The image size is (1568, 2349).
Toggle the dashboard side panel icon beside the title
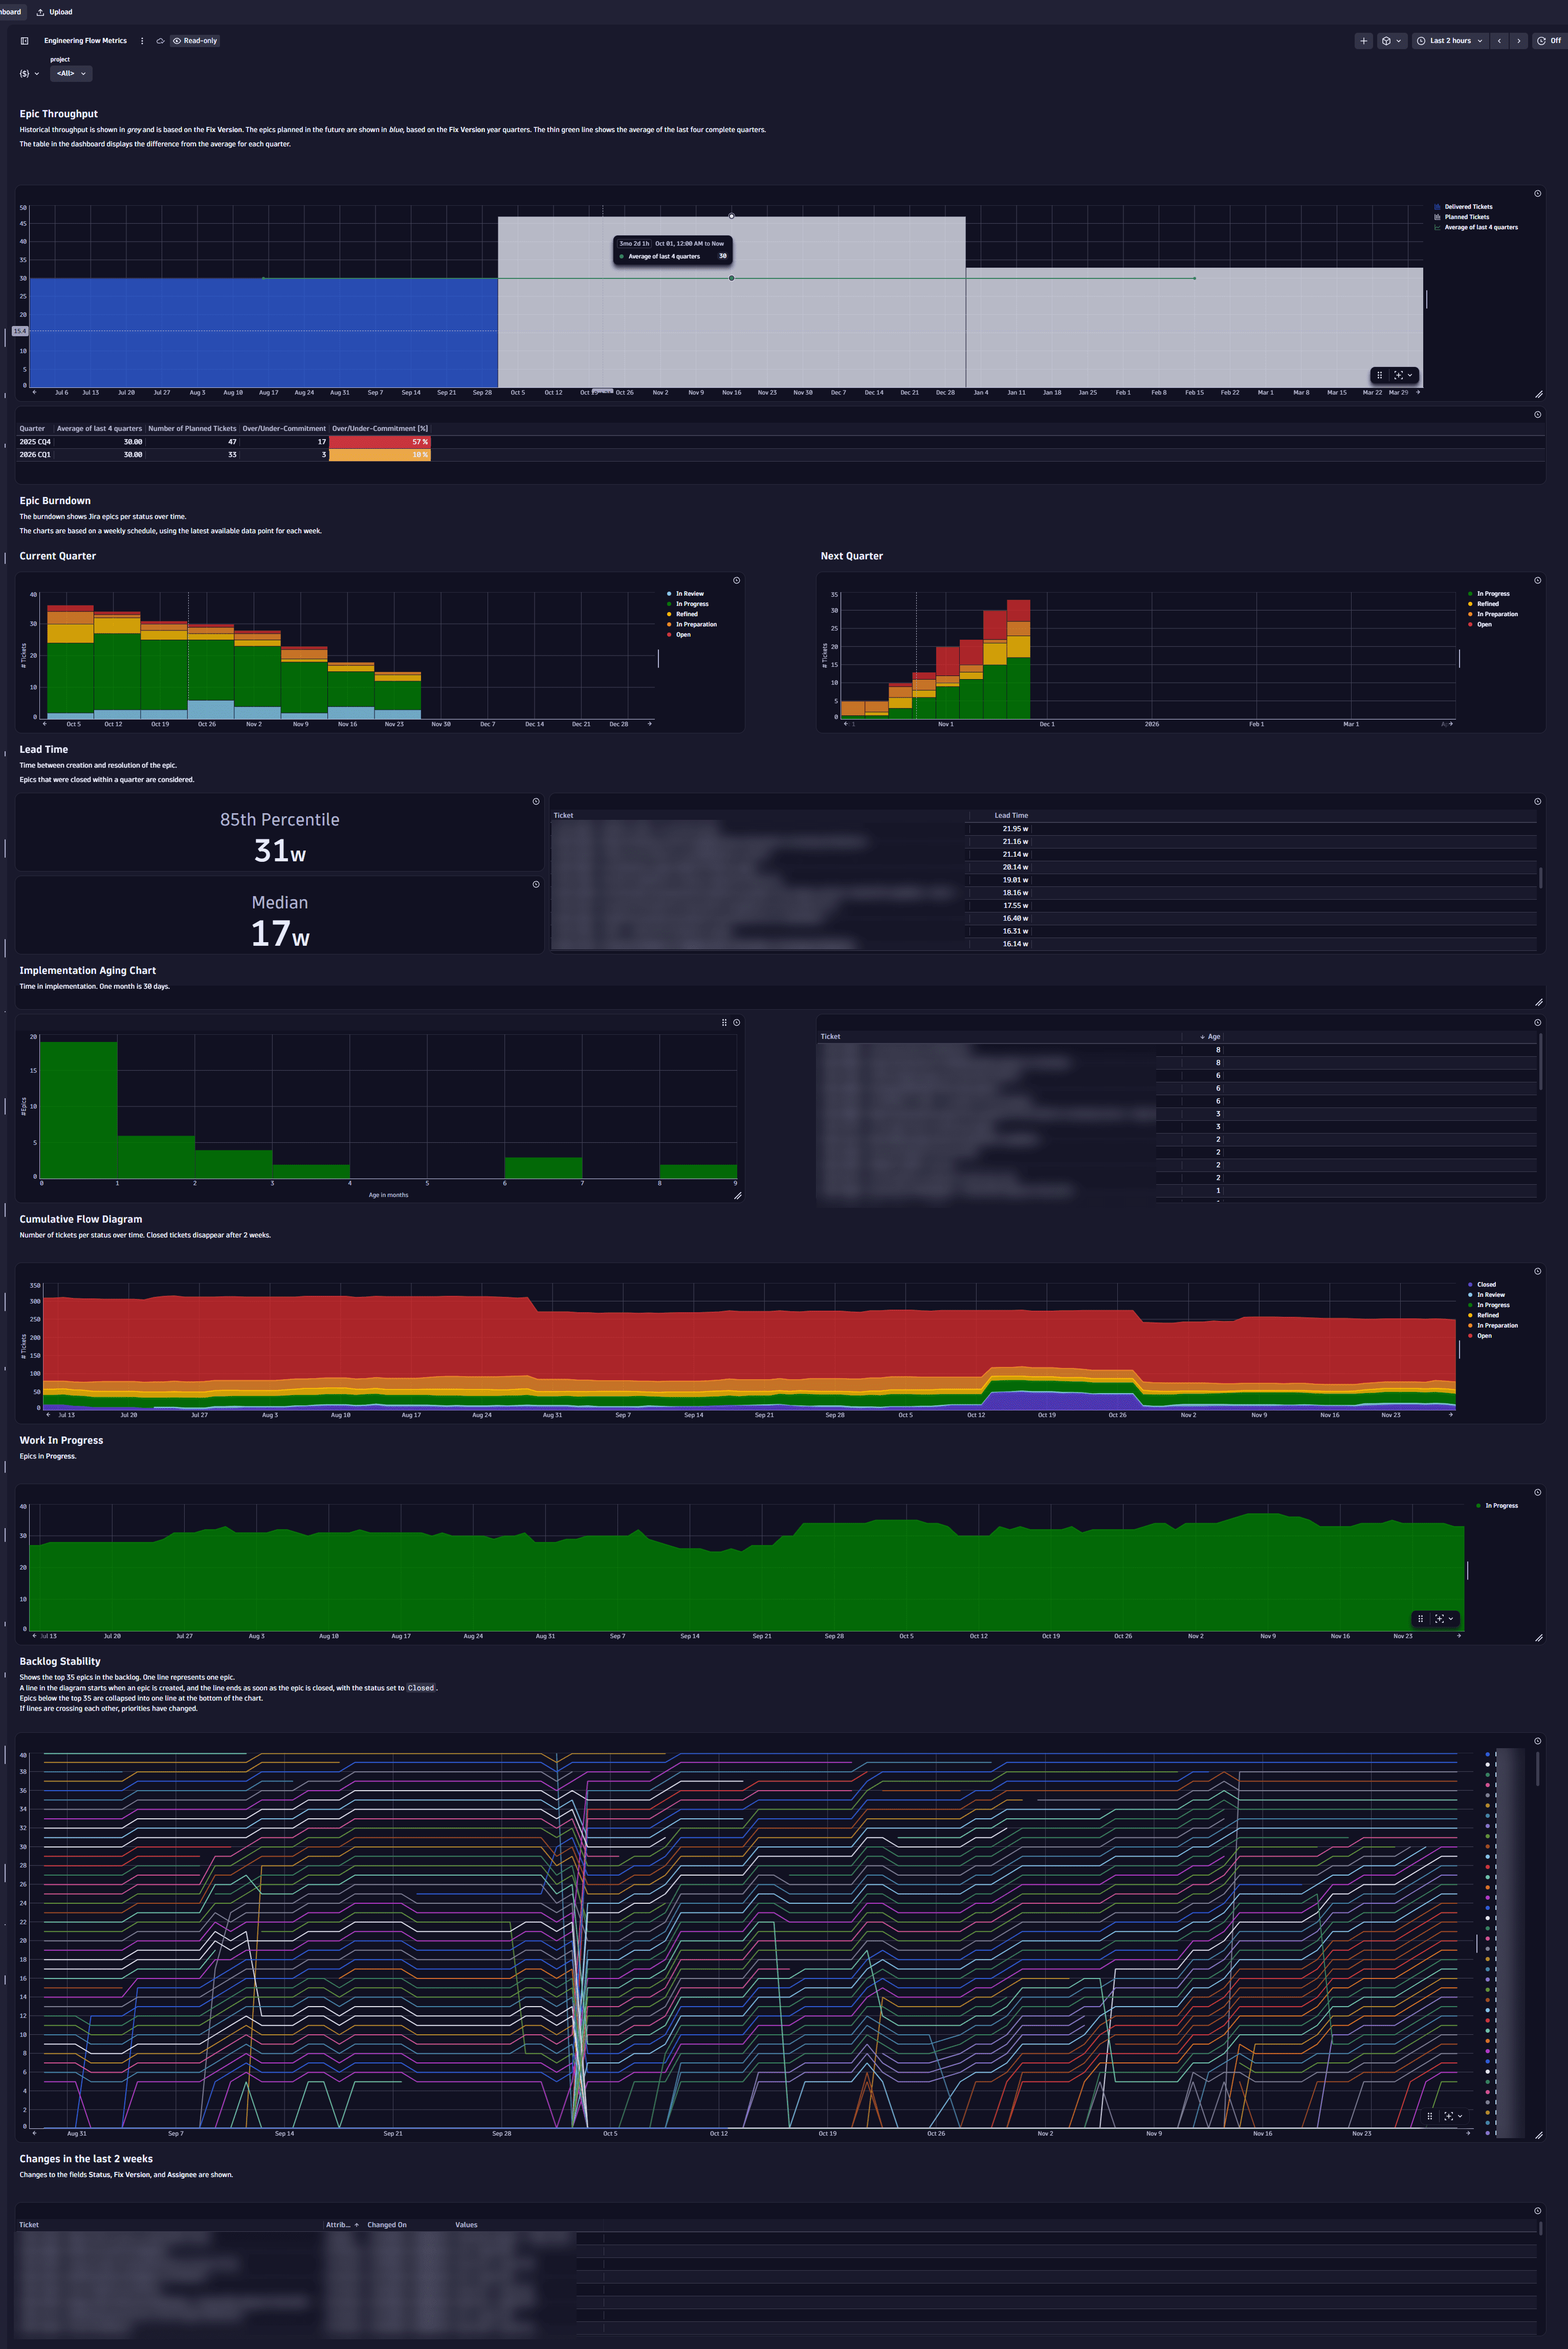[x=24, y=41]
